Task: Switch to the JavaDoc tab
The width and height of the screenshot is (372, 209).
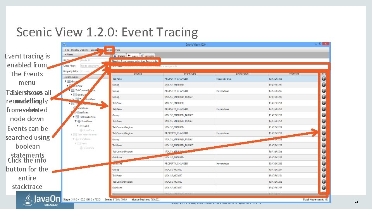Action: (x=148, y=56)
